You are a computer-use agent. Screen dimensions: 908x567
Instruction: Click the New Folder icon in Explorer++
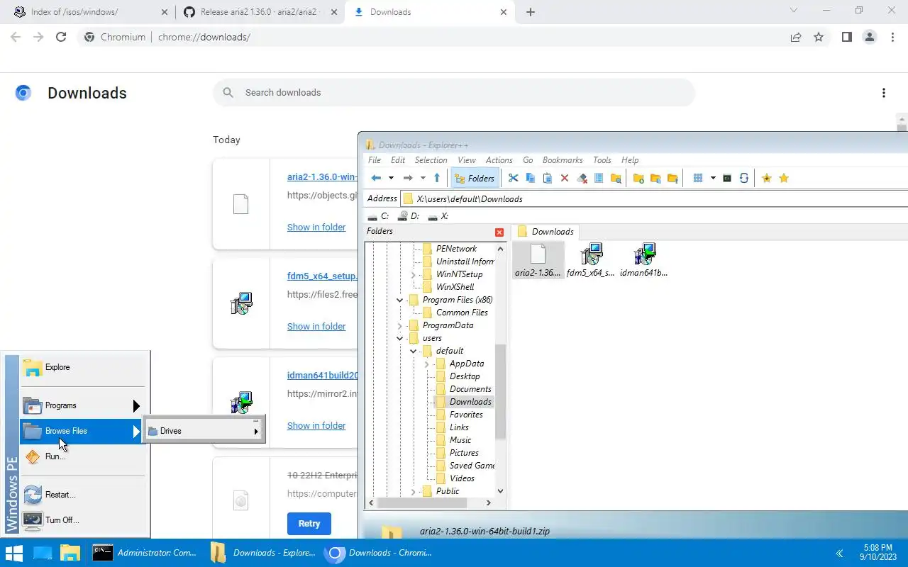click(638, 178)
